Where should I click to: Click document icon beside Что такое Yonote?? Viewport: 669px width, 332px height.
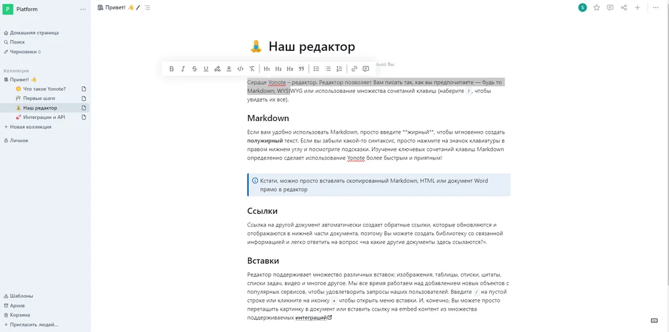tap(84, 89)
